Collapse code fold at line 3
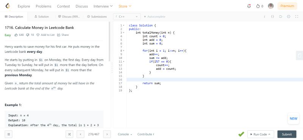 point(124,32)
